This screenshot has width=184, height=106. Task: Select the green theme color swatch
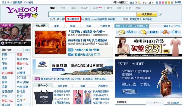pyautogui.click(x=166, y=2)
